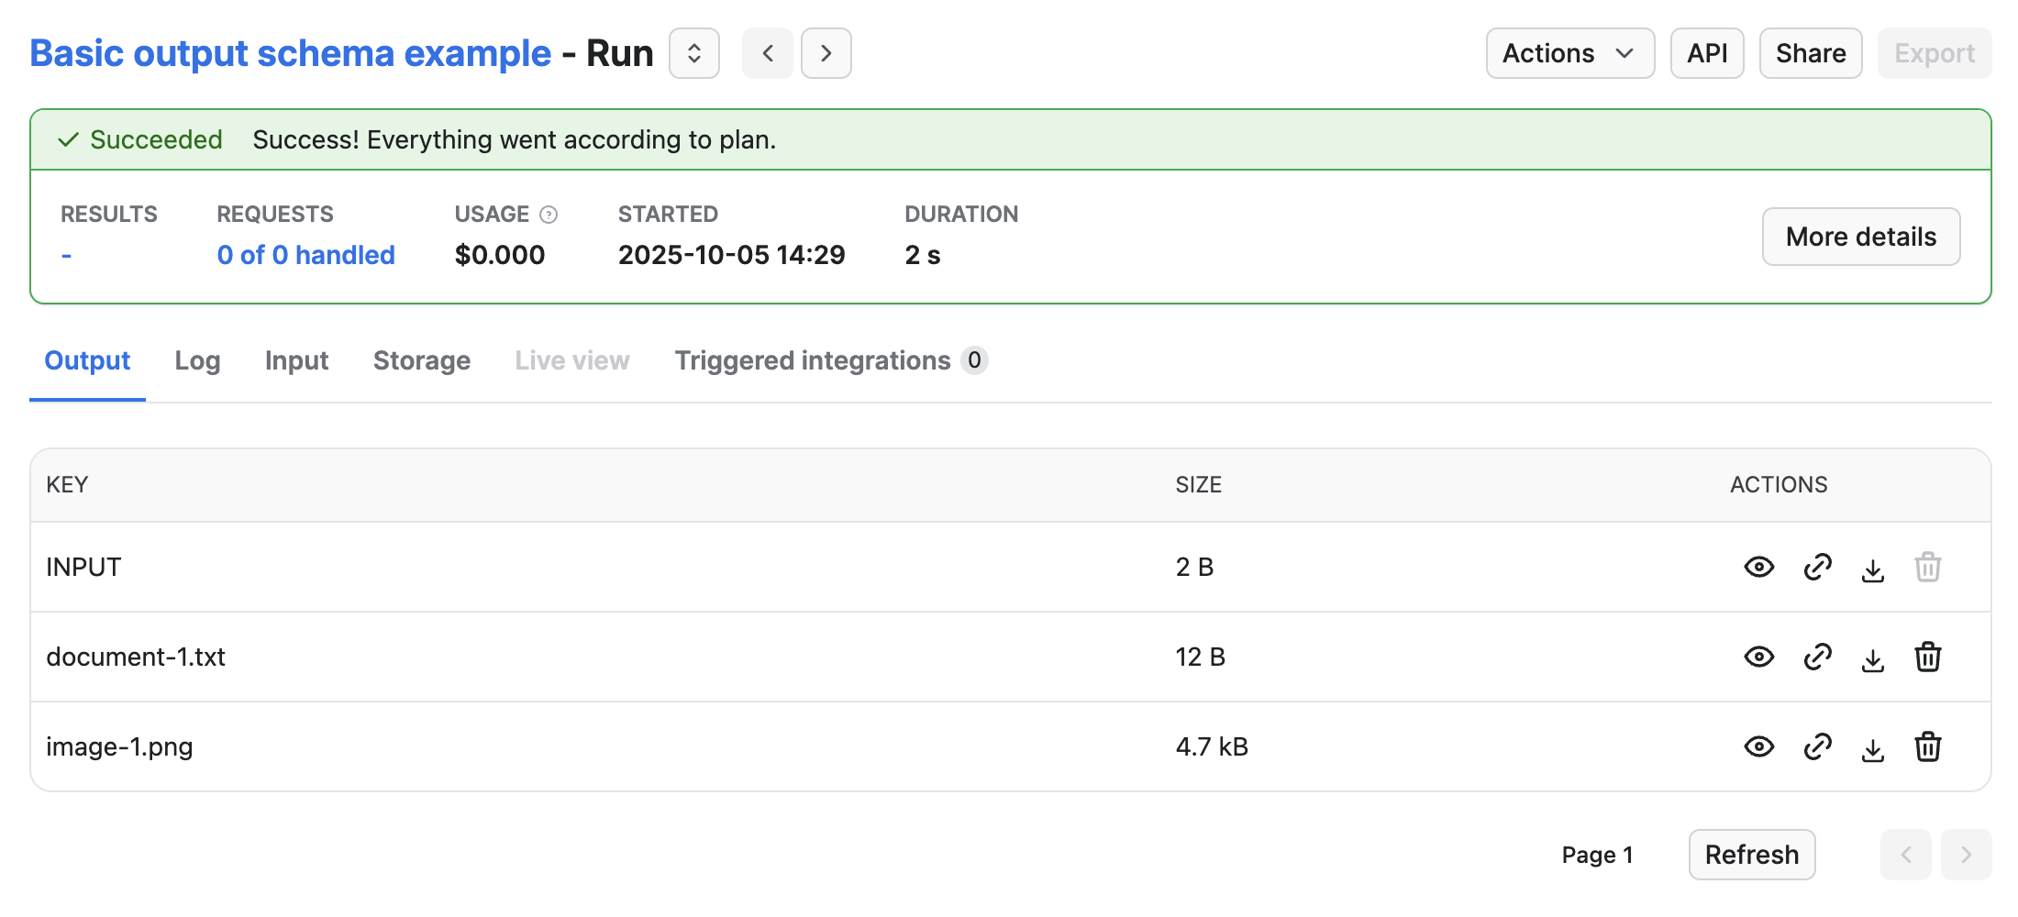The image size is (2018, 917).
Task: Click the More details button
Action: [x=1860, y=237]
